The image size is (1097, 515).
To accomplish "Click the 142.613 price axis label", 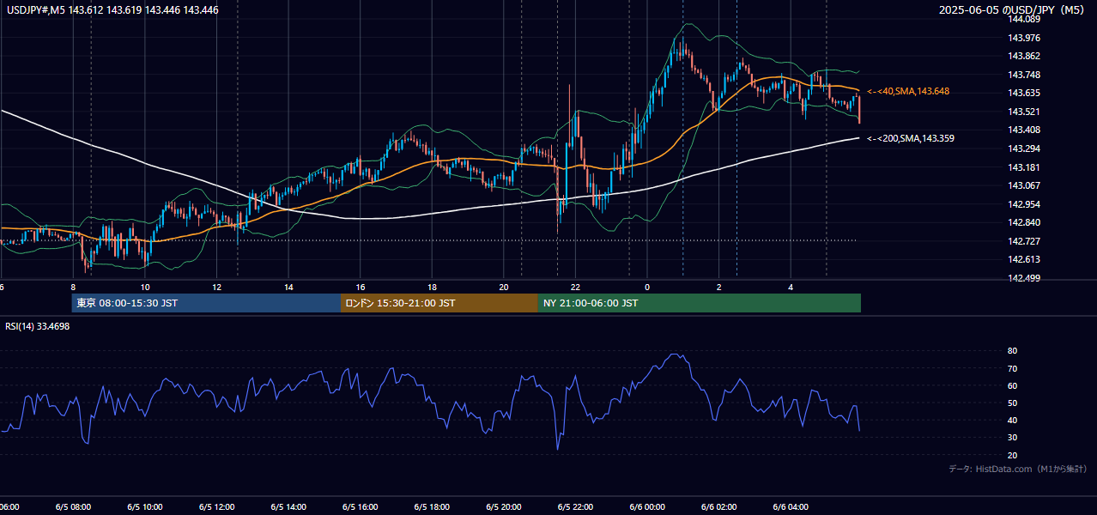I will pyautogui.click(x=1025, y=259).
